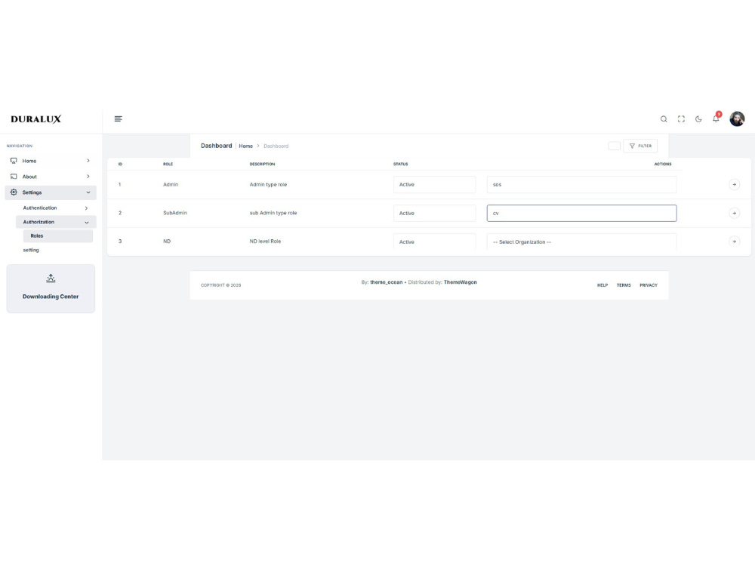
Task: Open Status dropdown for Admin row
Action: click(x=434, y=184)
